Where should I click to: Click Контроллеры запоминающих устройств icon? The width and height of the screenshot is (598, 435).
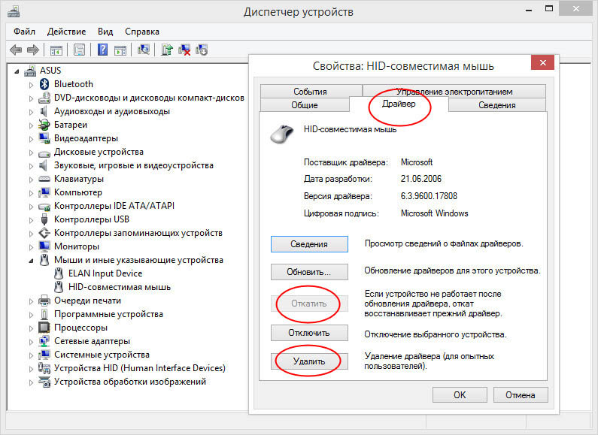click(x=44, y=233)
